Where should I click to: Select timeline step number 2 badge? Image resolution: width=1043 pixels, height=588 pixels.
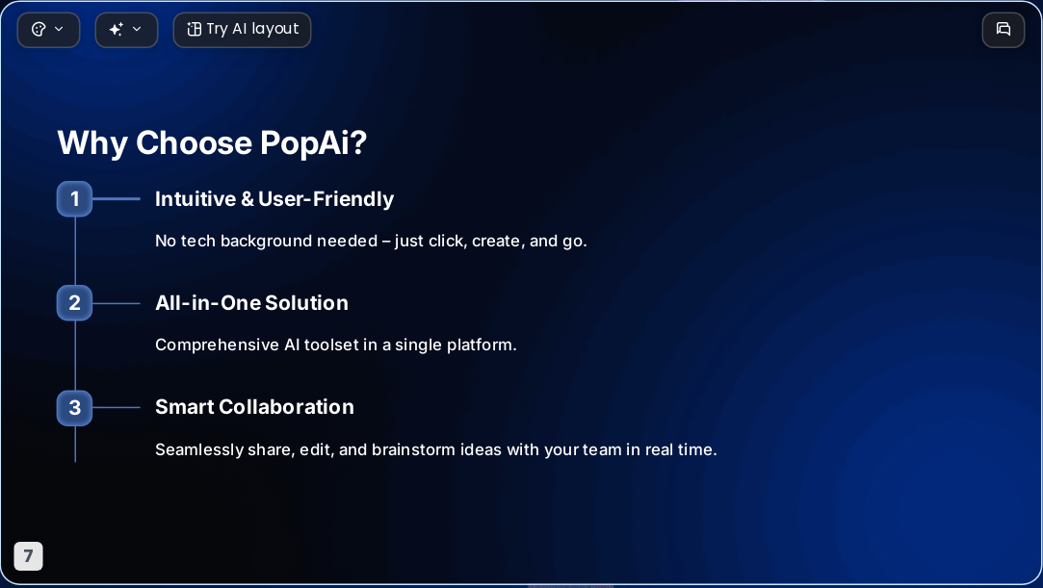click(x=74, y=303)
